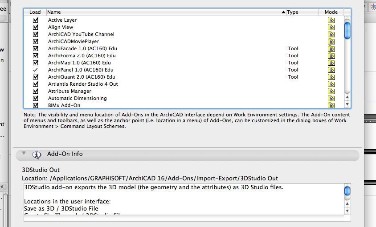The height and width of the screenshot is (227, 376).
Task: Click add-on list scrollbar thumb
Action: click(347, 30)
